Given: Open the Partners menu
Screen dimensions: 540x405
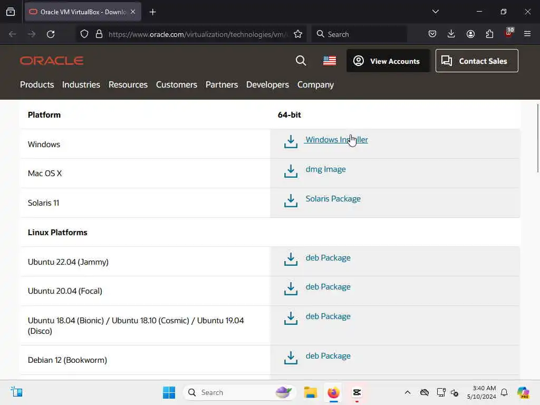Looking at the screenshot, I should (x=221, y=85).
